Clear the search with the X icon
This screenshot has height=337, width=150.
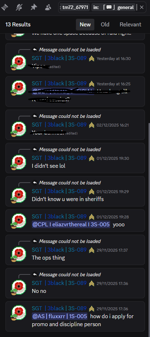point(142,7)
